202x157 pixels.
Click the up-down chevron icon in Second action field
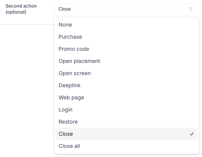(x=191, y=9)
